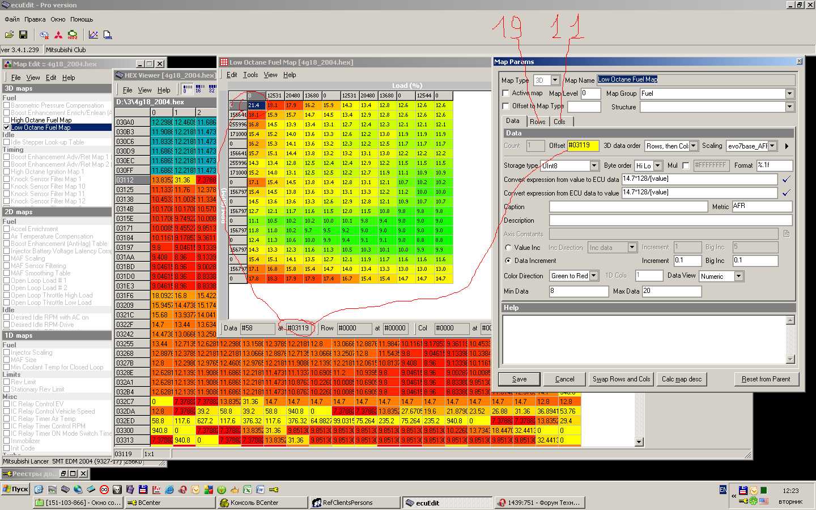Viewport: 816px width, 510px height.
Task: Click the Excel quick launch icon
Action: pyautogui.click(x=247, y=489)
